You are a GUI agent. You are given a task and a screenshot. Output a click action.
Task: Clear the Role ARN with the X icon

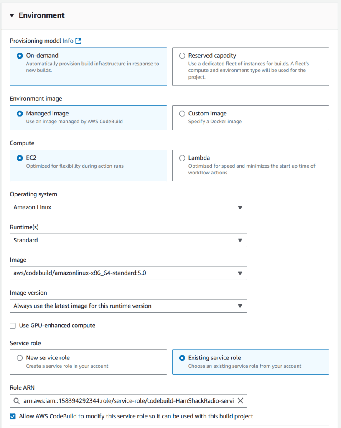point(240,400)
